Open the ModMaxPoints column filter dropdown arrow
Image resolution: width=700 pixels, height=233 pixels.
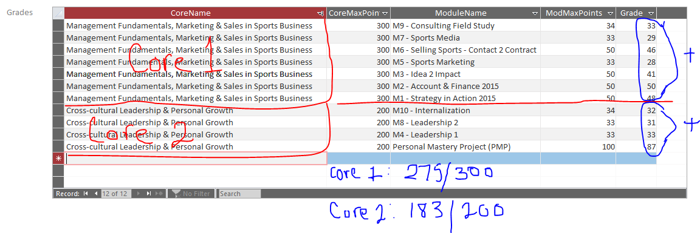tap(610, 14)
